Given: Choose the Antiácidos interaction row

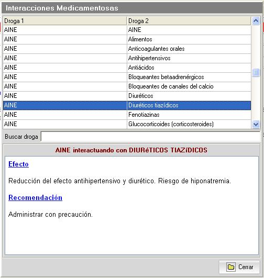Looking at the screenshot, I should pyautogui.click(x=127, y=68).
